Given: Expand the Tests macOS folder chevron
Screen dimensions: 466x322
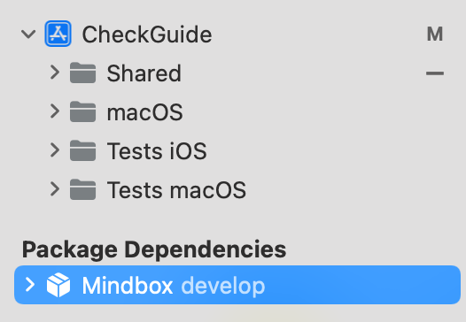Looking at the screenshot, I should click(55, 189).
